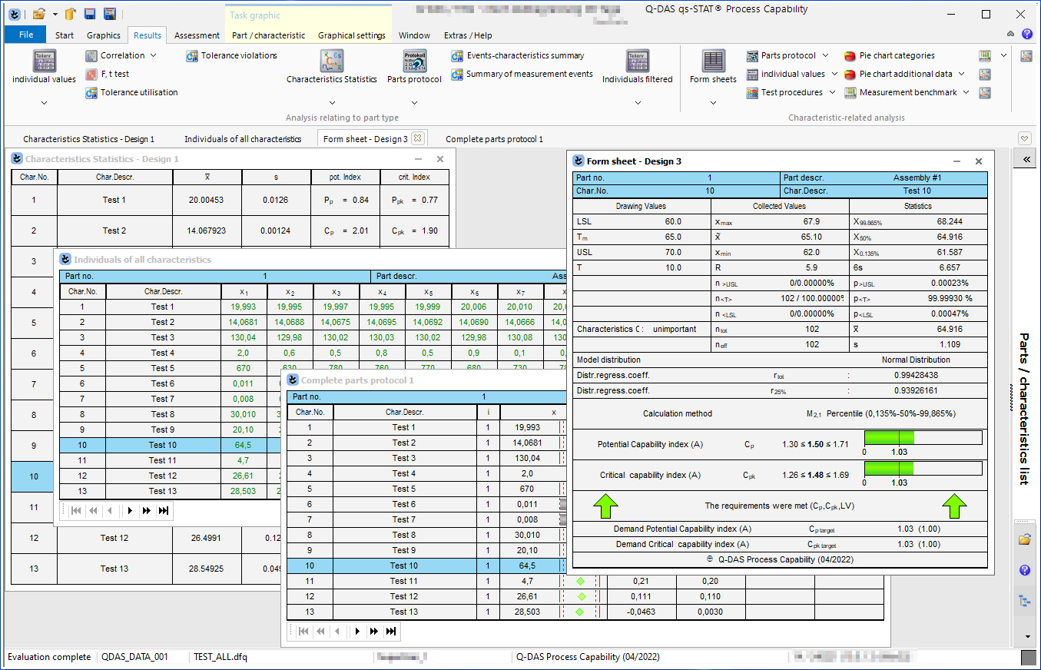Expand dropdown below individual values large button
Screen dimensions: 1041x670
[45, 102]
